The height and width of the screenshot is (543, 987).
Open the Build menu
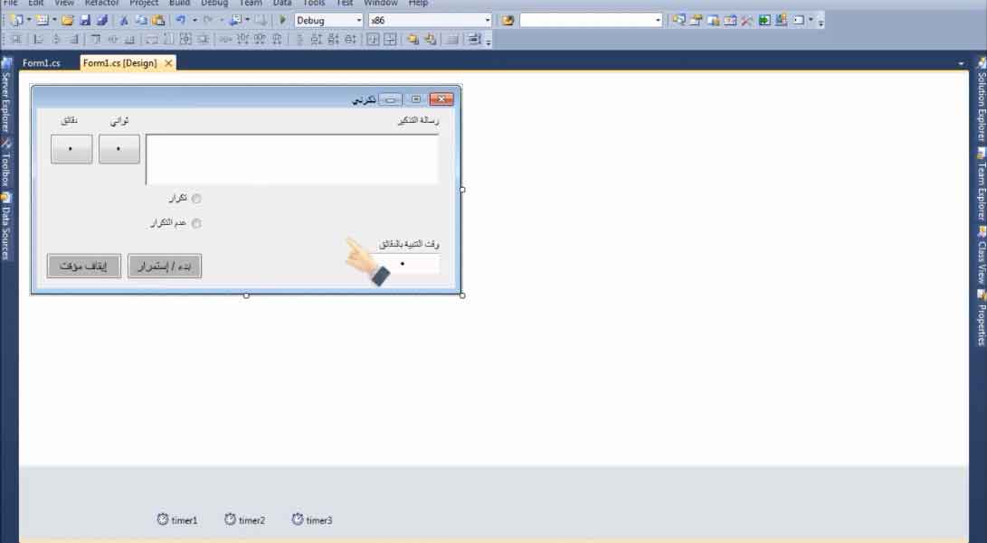(x=179, y=4)
